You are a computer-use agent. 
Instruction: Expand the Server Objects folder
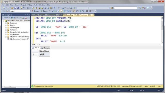click(x=6, y=28)
